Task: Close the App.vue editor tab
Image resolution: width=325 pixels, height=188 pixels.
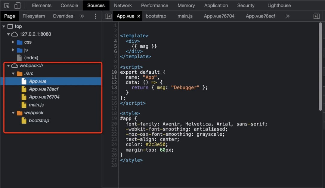Action: (139, 16)
